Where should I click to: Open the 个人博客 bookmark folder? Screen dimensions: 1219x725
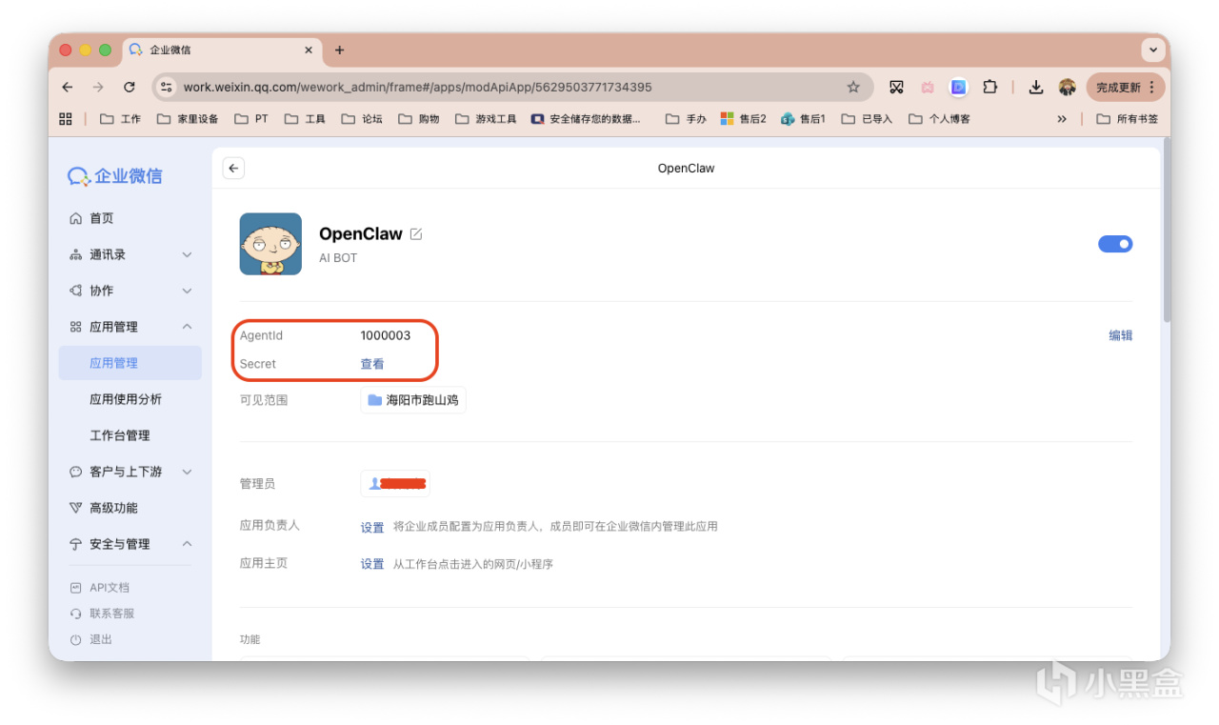(x=939, y=119)
